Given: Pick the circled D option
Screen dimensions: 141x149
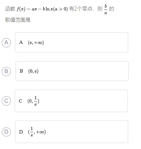Looking at the screenshot, I should coord(6,132).
